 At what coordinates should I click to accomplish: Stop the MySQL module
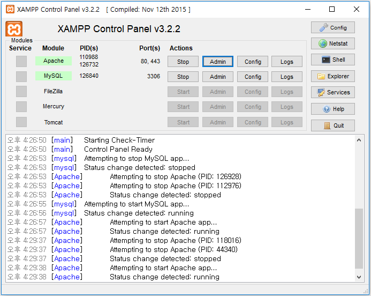(x=183, y=77)
